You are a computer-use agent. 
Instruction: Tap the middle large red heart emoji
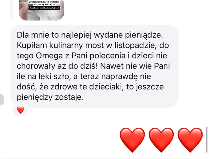pos(161,140)
